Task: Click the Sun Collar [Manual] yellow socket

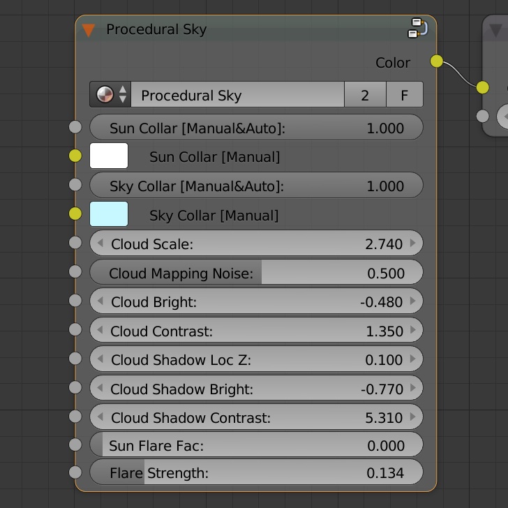Action: (75, 156)
